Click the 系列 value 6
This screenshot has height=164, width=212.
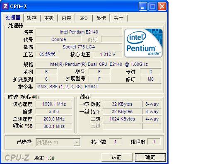46,72
